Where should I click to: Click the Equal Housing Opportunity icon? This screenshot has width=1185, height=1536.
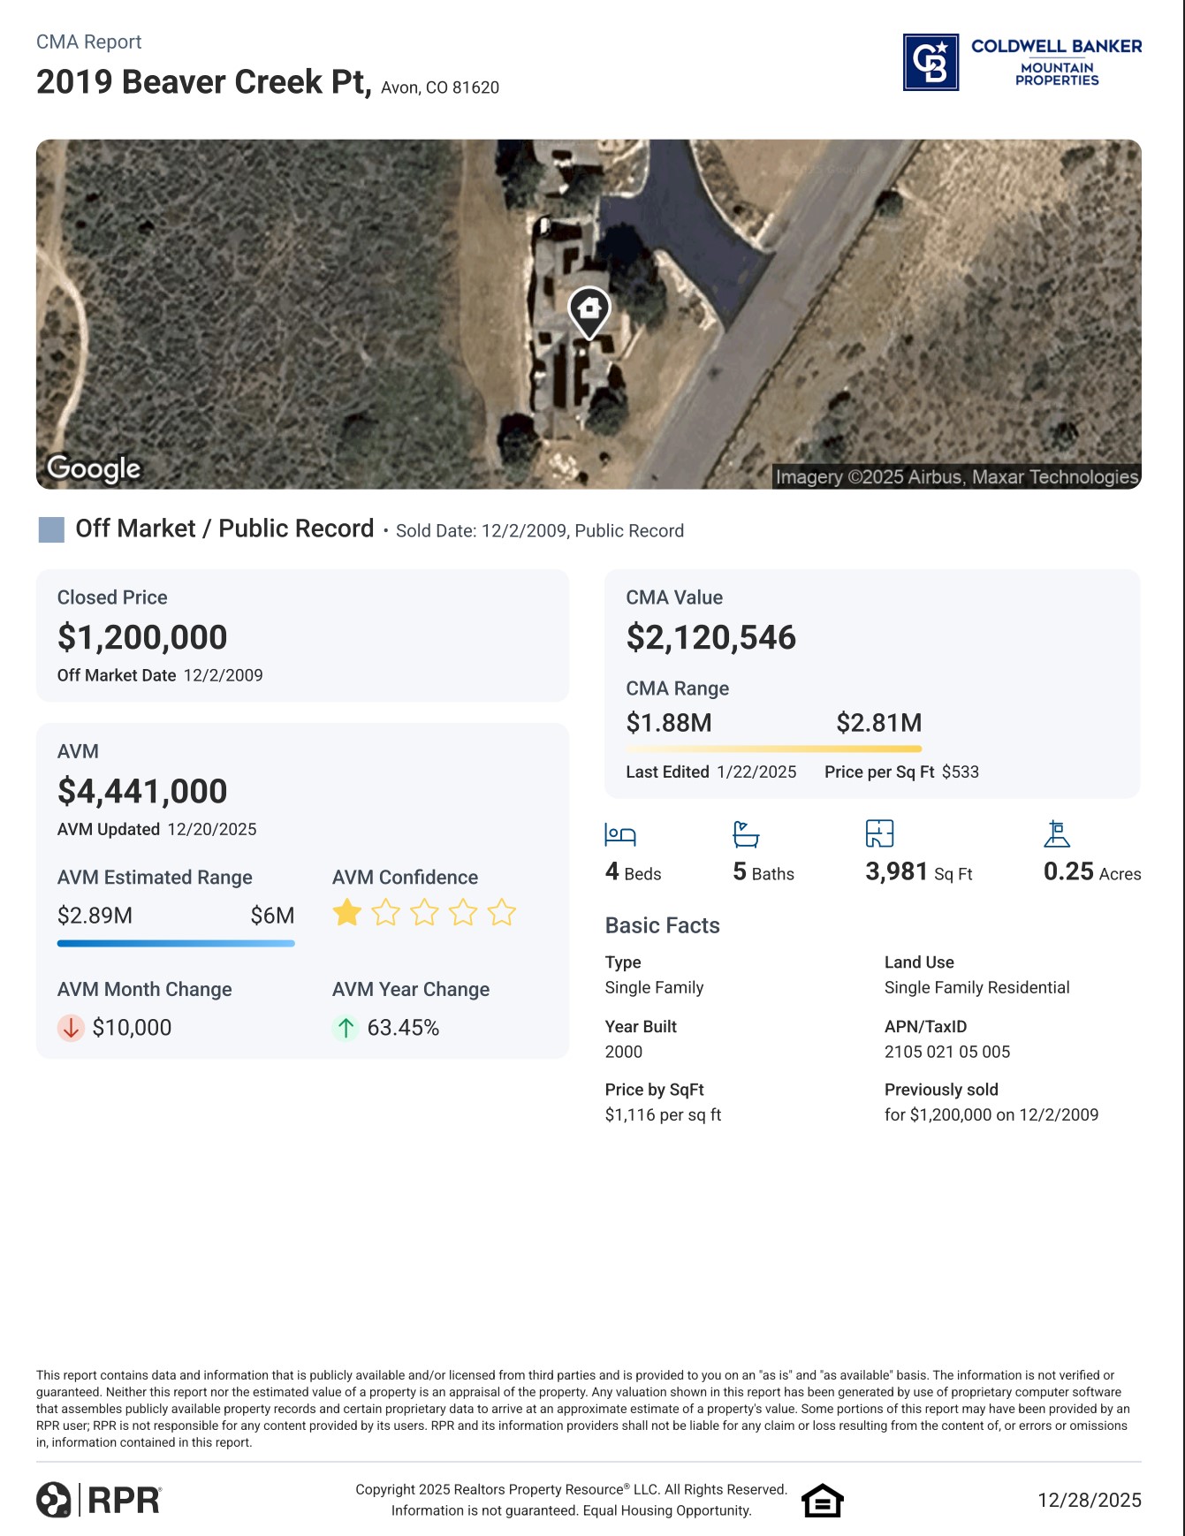coord(822,1500)
